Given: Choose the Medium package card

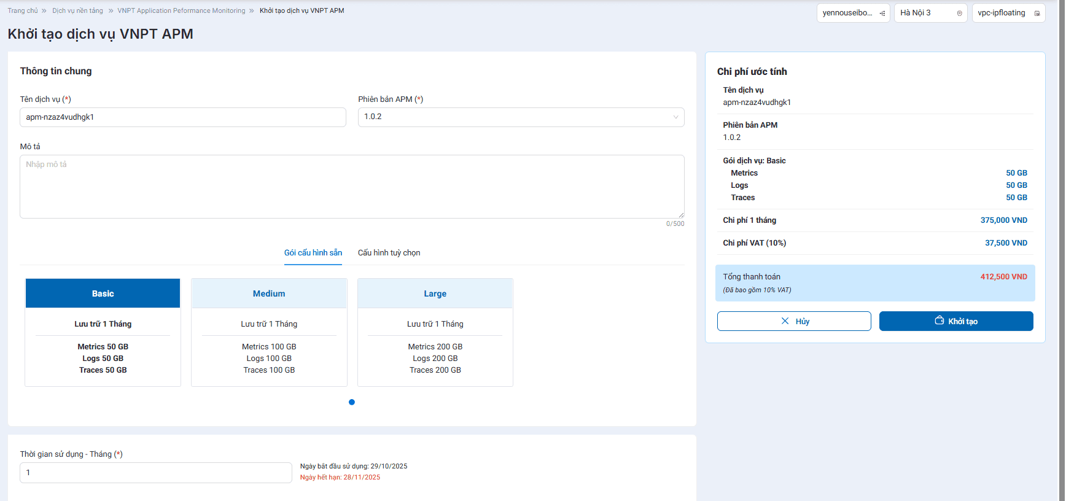Looking at the screenshot, I should [x=269, y=332].
